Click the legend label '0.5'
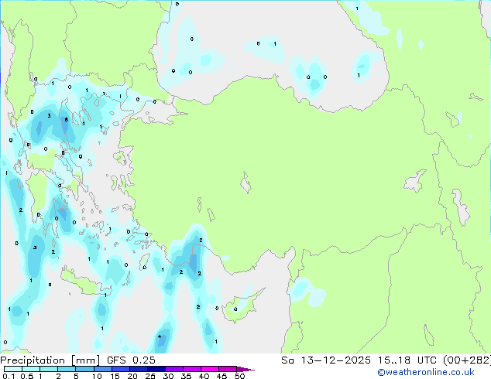 [x=27, y=376]
